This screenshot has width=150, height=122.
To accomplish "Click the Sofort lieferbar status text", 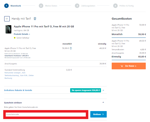I will 23,38.
